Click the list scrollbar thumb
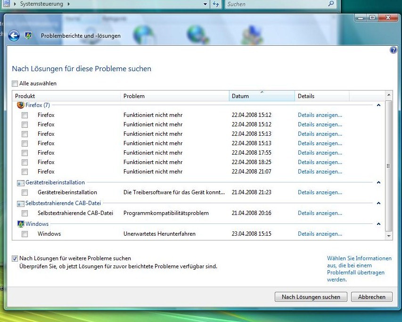The width and height of the screenshot is (402, 322). 389,166
